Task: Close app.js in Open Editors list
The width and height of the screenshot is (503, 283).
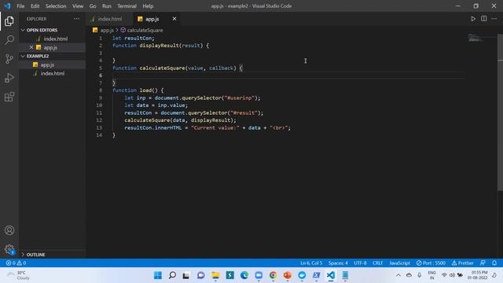Action: coord(31,47)
